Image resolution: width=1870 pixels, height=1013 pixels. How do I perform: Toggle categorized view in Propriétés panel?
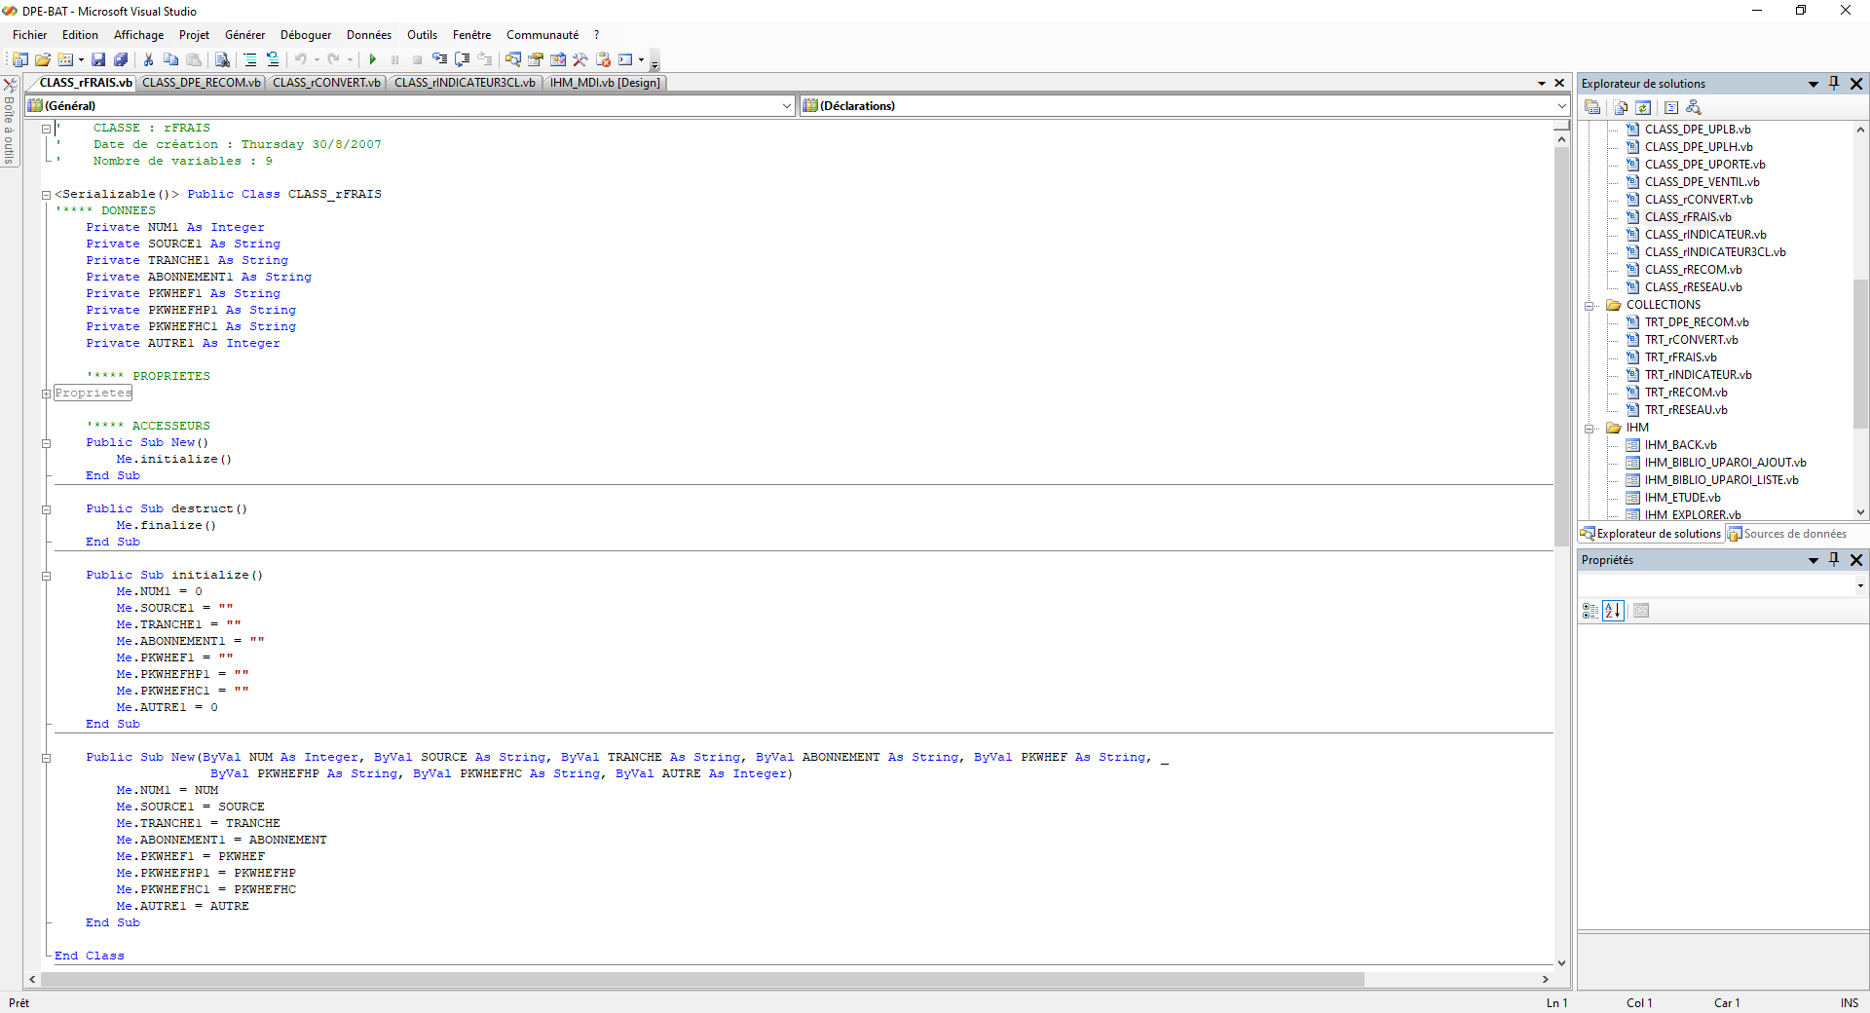click(x=1589, y=611)
